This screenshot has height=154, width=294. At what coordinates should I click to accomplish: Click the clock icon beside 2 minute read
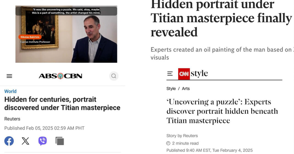pos(168,143)
